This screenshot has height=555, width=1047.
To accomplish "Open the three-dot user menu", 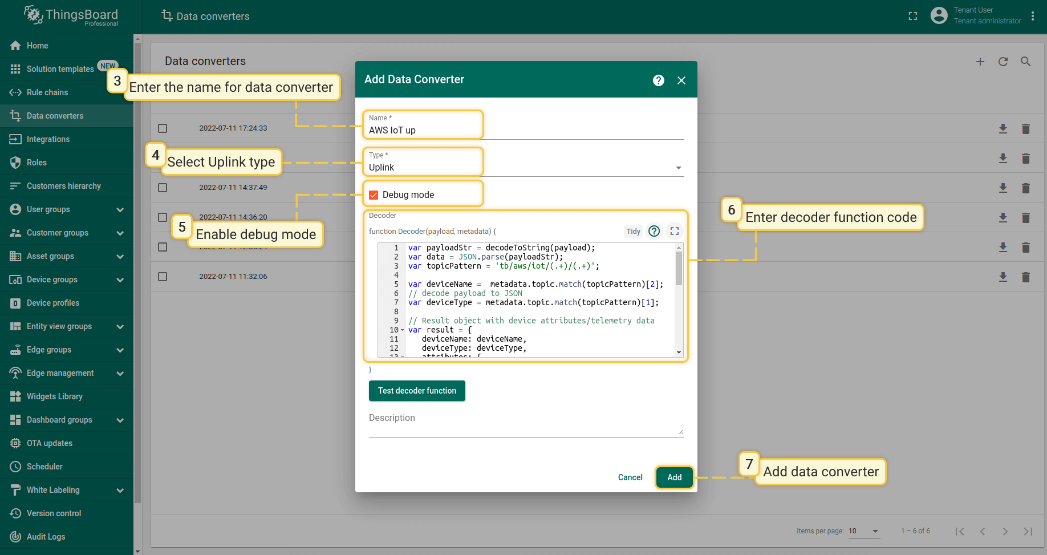I will point(1032,16).
